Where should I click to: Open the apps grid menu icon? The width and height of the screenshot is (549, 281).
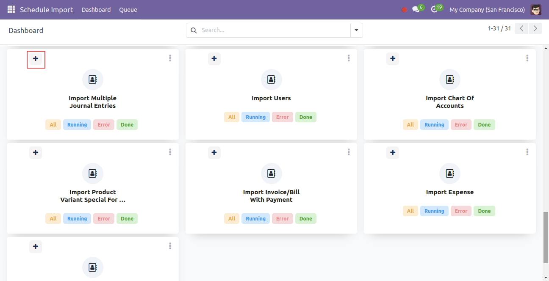11,9
